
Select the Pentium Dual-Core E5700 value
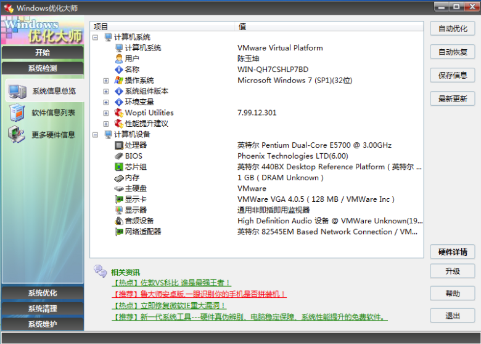click(314, 145)
